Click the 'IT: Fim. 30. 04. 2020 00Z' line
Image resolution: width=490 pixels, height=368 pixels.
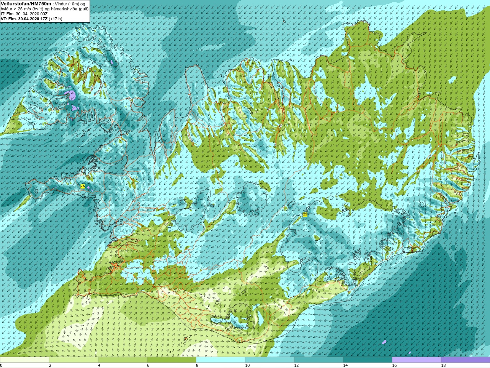24,13
